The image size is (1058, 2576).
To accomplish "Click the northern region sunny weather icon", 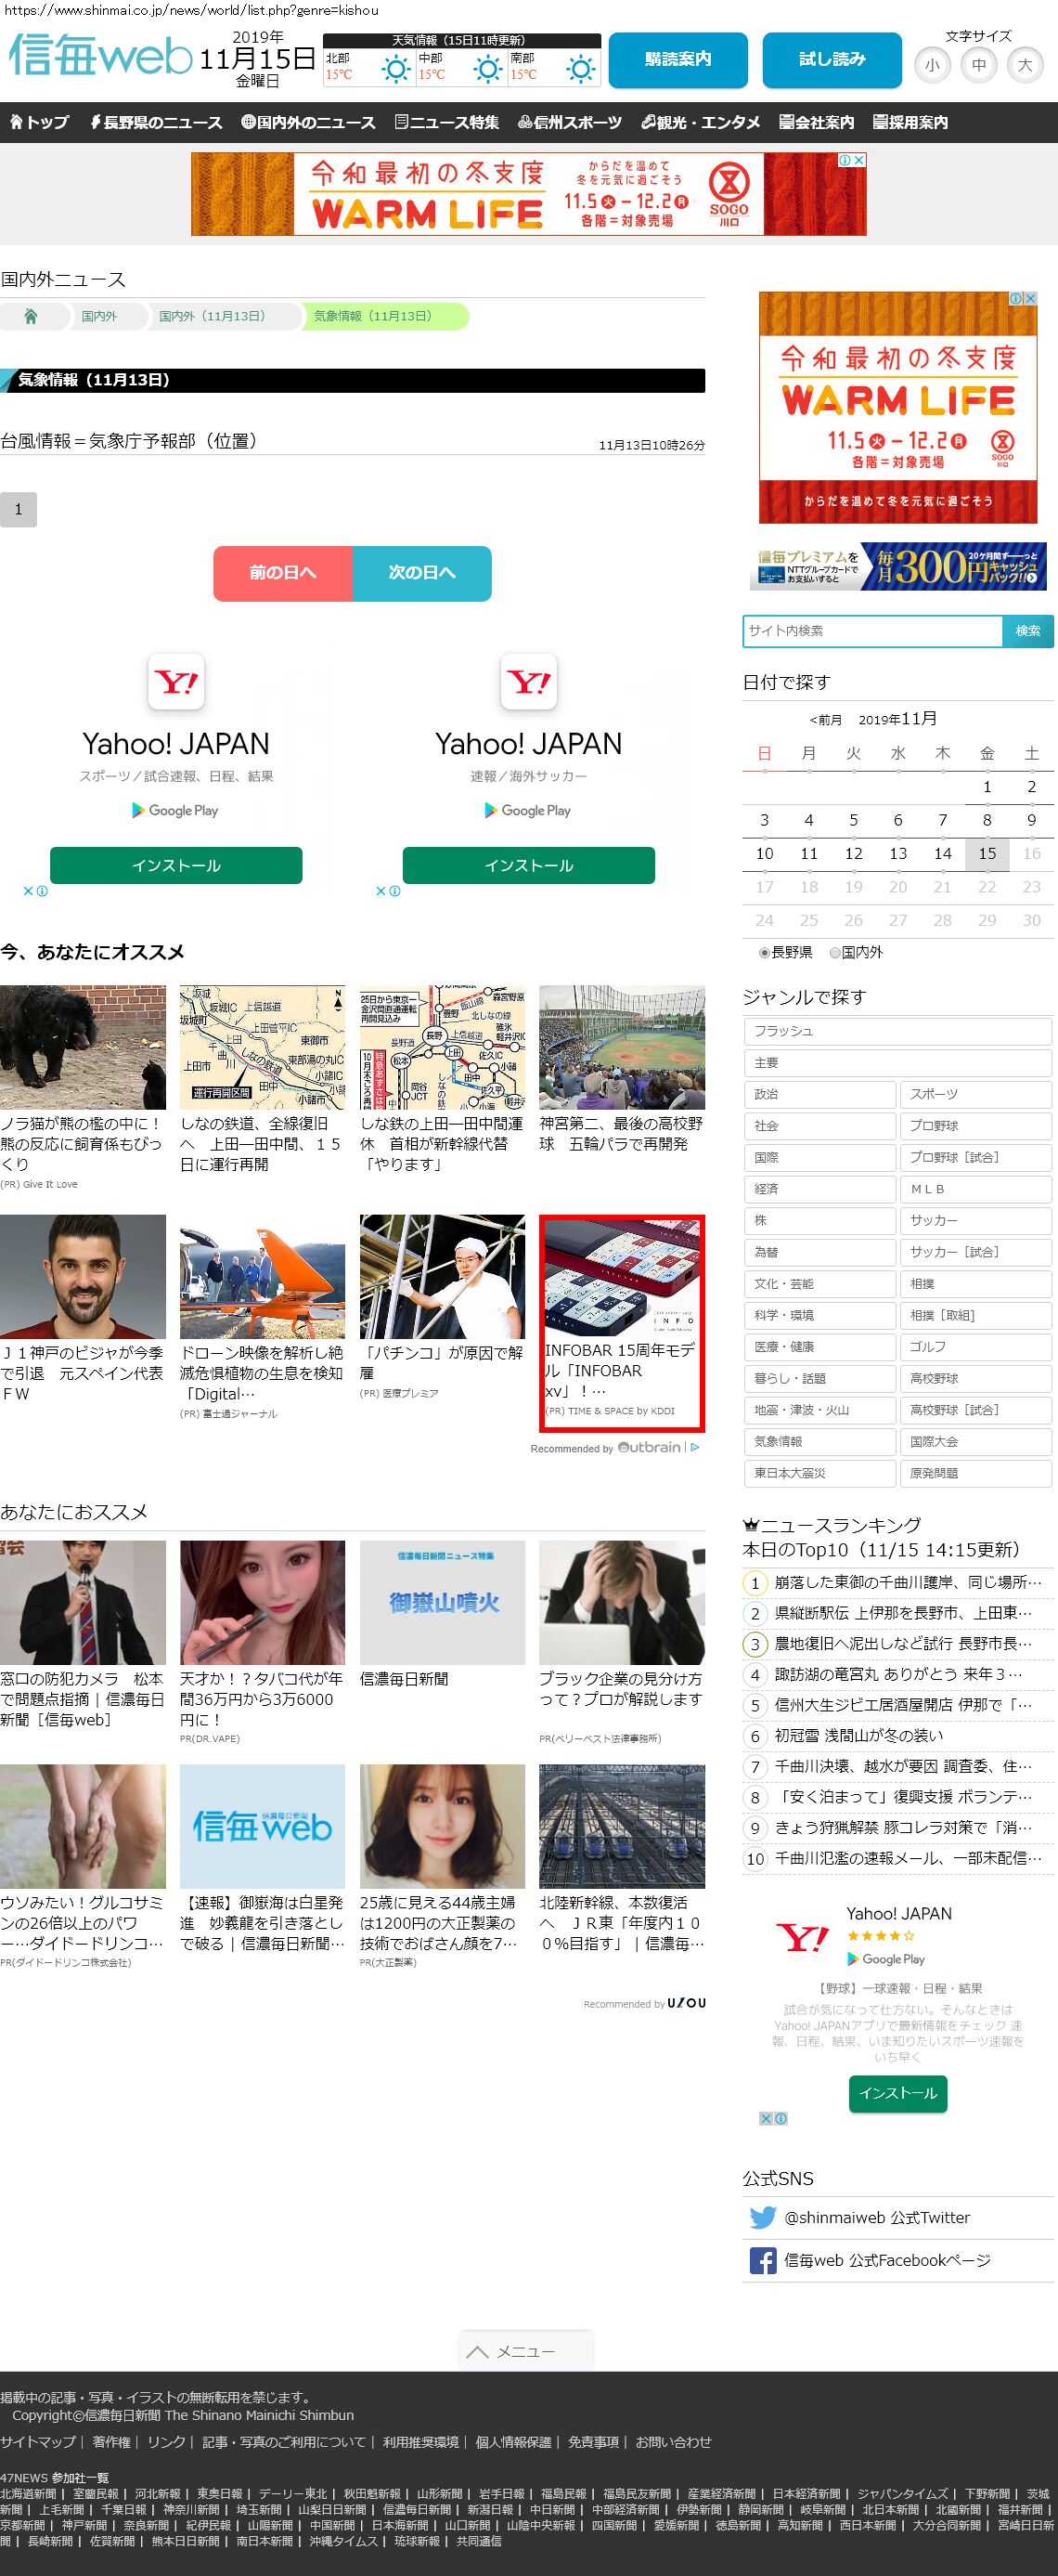I will 395,69.
